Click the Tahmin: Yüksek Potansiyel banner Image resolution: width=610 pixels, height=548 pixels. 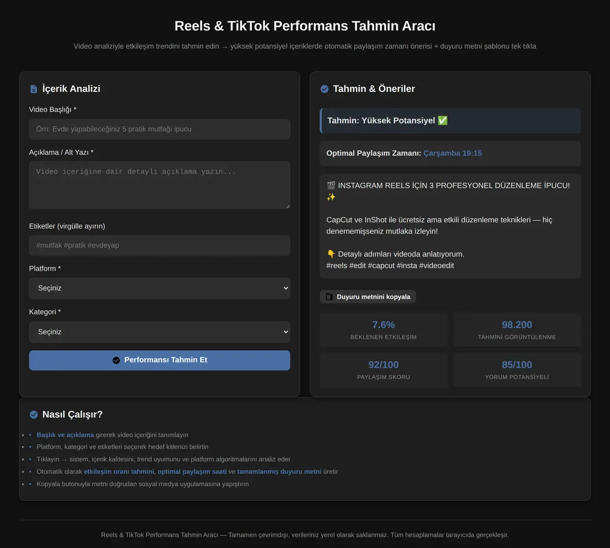450,120
